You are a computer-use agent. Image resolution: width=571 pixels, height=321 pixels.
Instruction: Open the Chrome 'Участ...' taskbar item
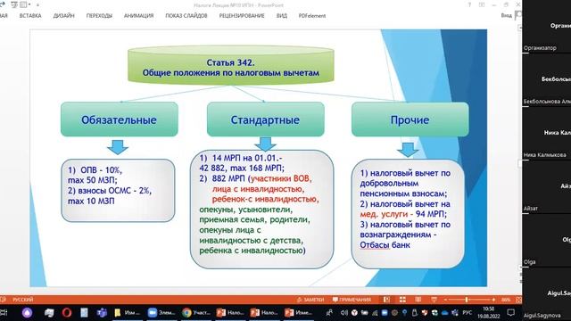click(196, 312)
